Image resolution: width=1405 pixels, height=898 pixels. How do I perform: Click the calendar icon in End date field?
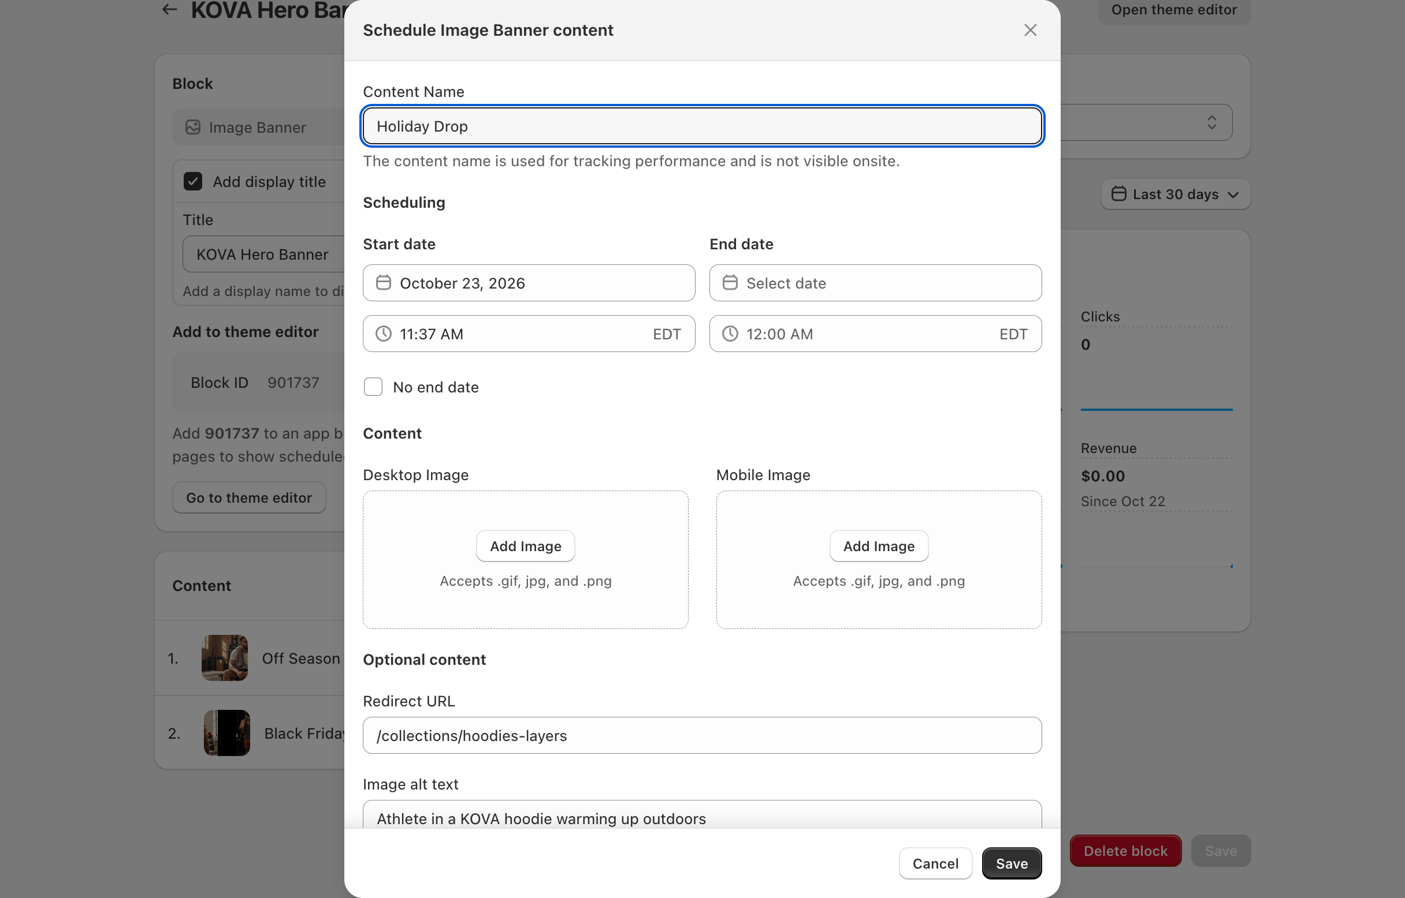(x=730, y=283)
